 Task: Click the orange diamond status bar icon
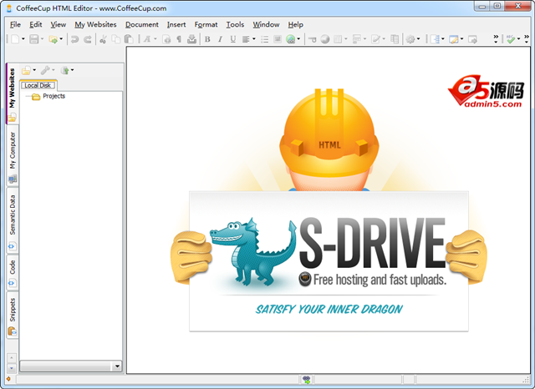click(x=8, y=379)
